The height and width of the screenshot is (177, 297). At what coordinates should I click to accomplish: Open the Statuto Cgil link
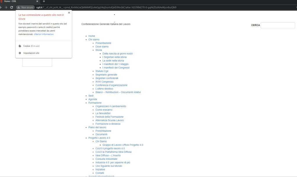pyautogui.click(x=102, y=71)
